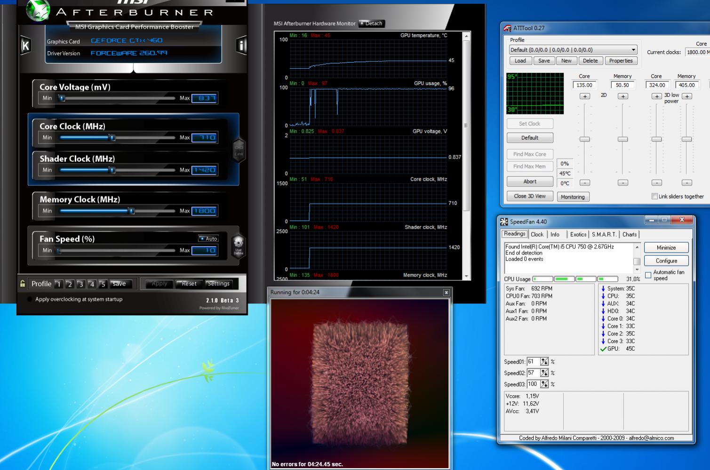The height and width of the screenshot is (470, 710).
Task: Switch to the Info tab in SpeedFan
Action: click(x=555, y=234)
